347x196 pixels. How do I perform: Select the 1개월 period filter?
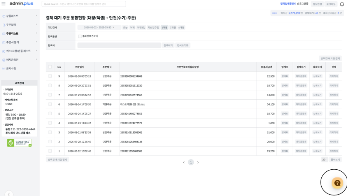tap(164, 28)
